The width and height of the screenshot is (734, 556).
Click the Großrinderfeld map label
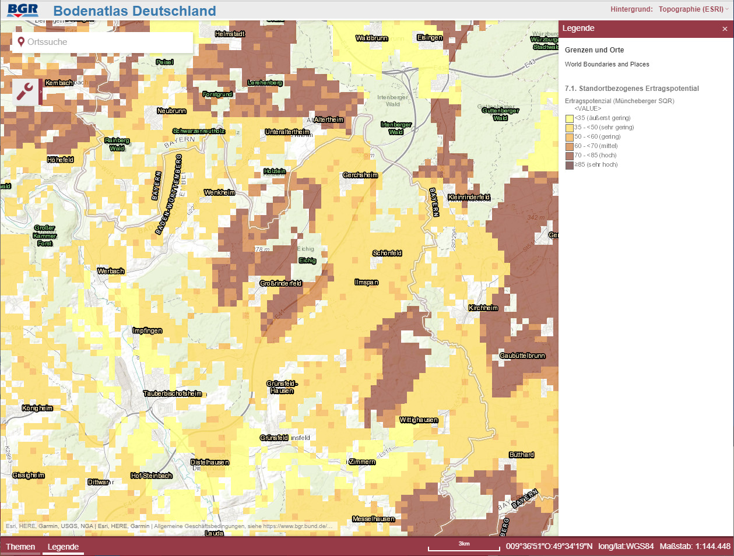point(281,283)
